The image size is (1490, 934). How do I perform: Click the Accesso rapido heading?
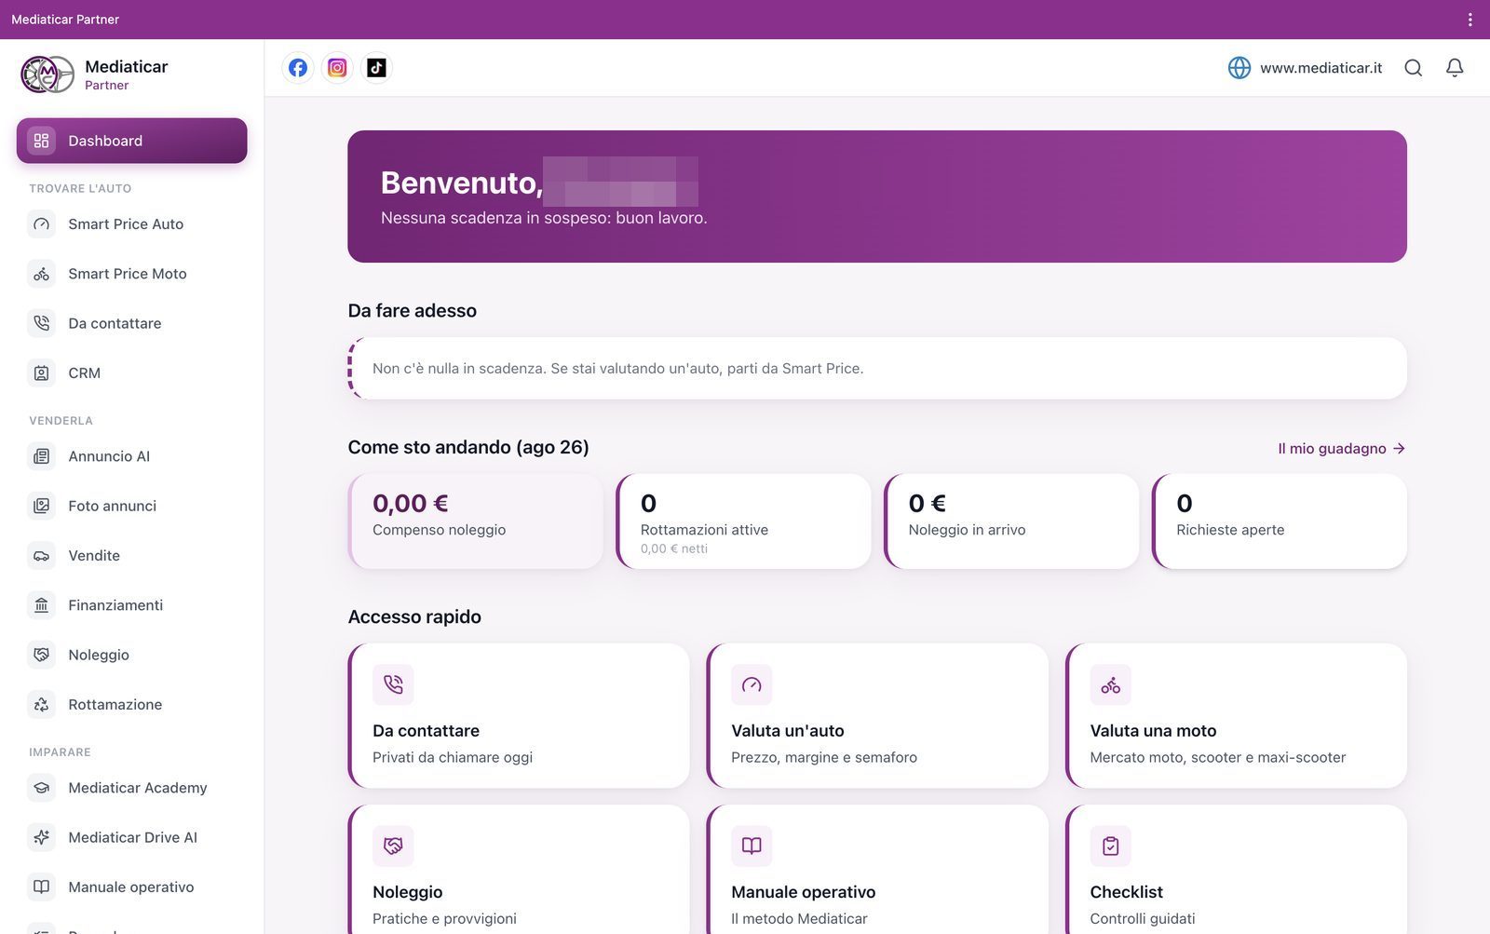(x=414, y=617)
